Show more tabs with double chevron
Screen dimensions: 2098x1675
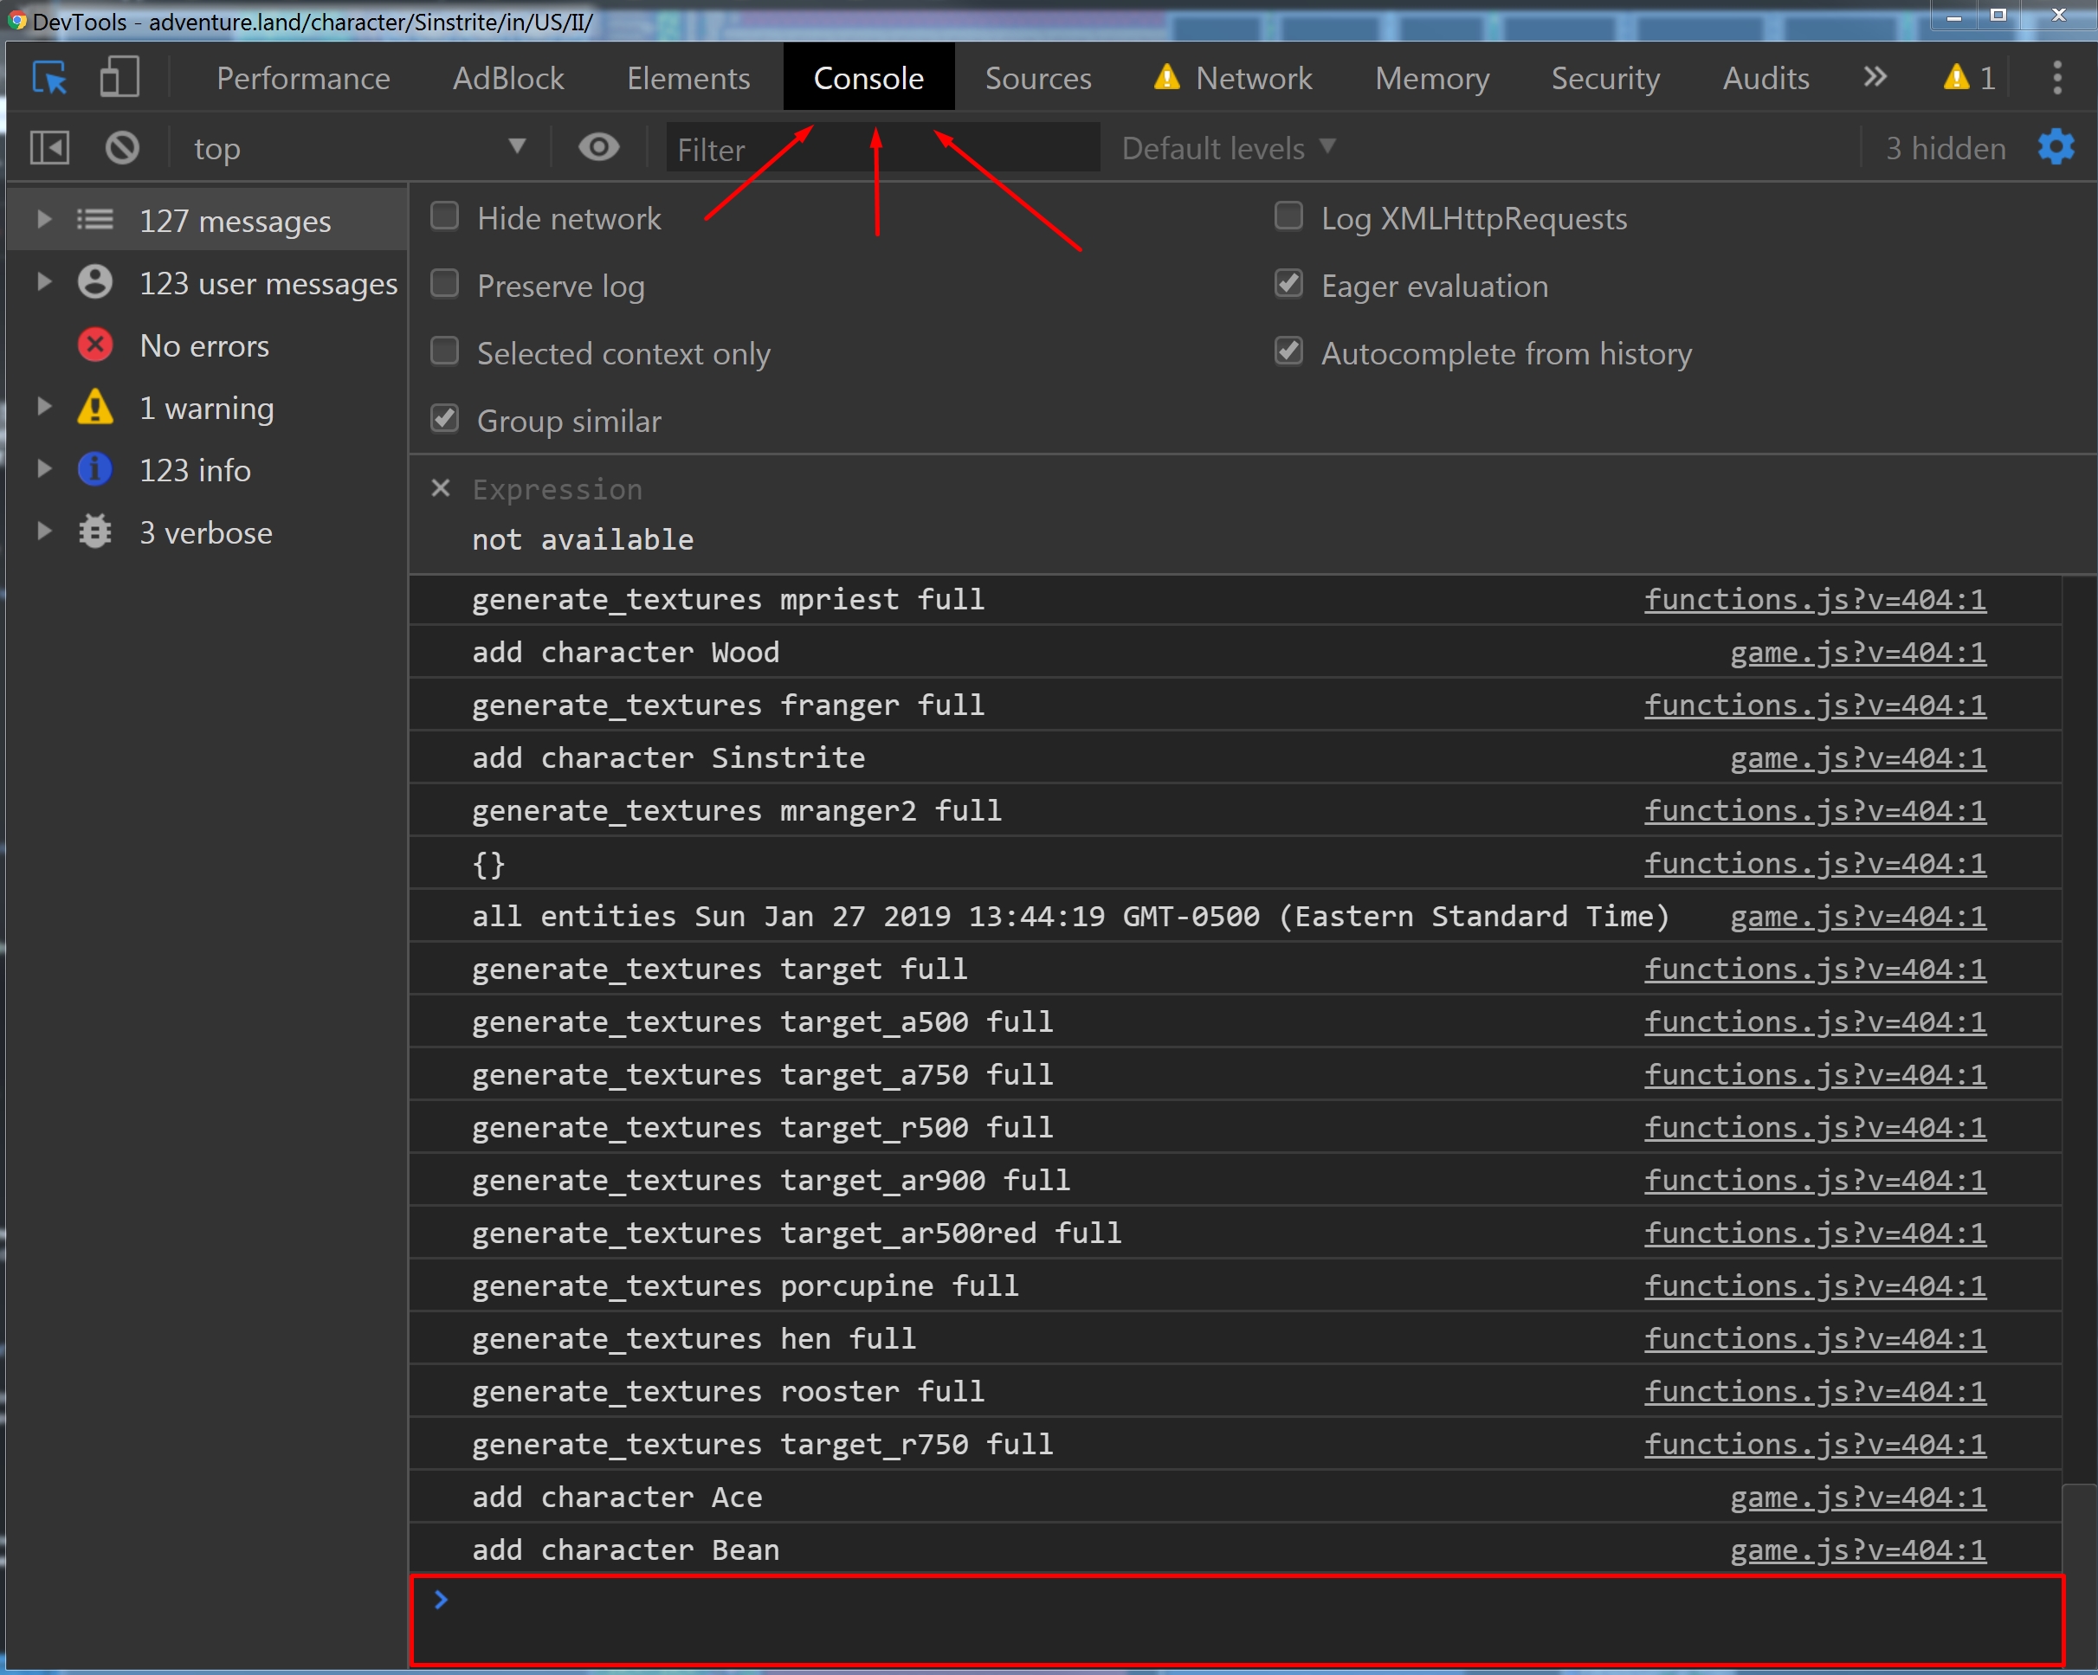tap(1875, 78)
